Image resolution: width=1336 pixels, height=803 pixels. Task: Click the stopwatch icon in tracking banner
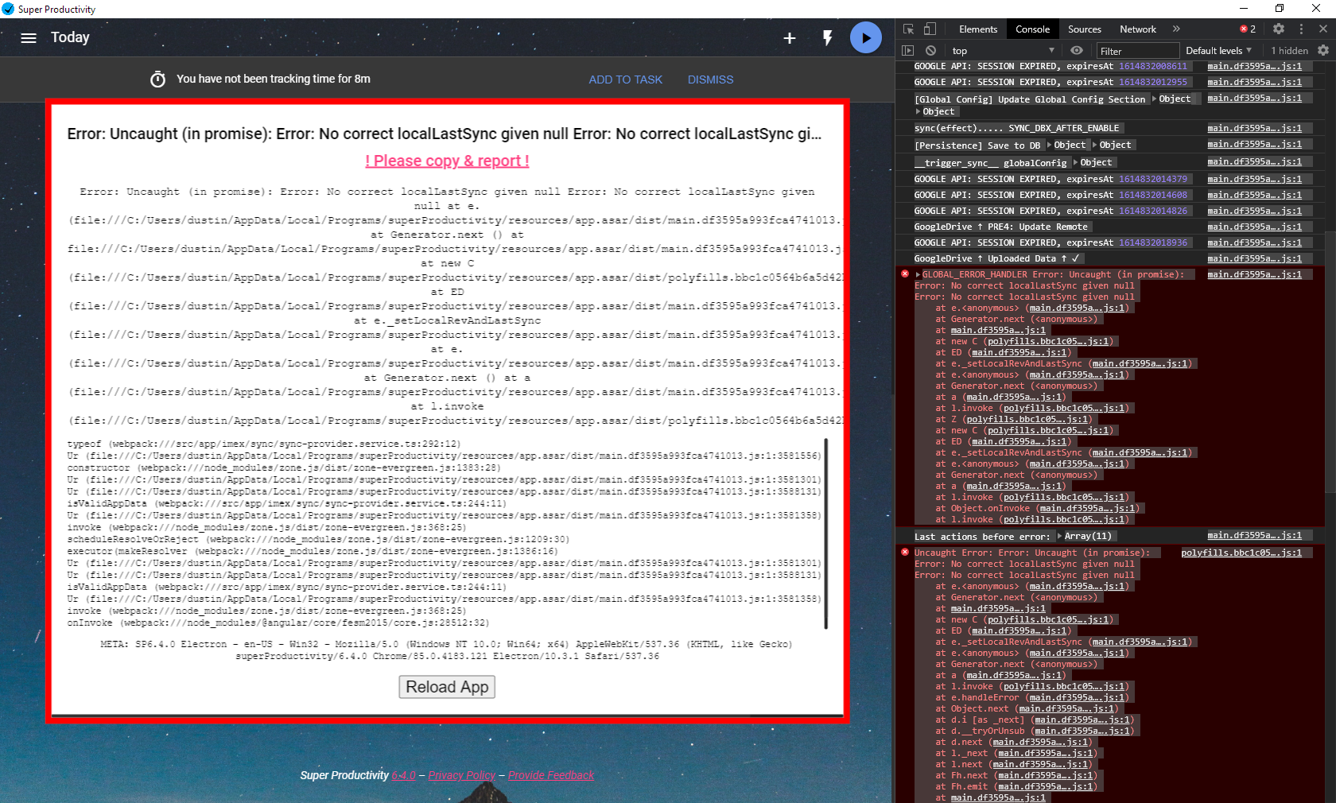[x=157, y=80]
